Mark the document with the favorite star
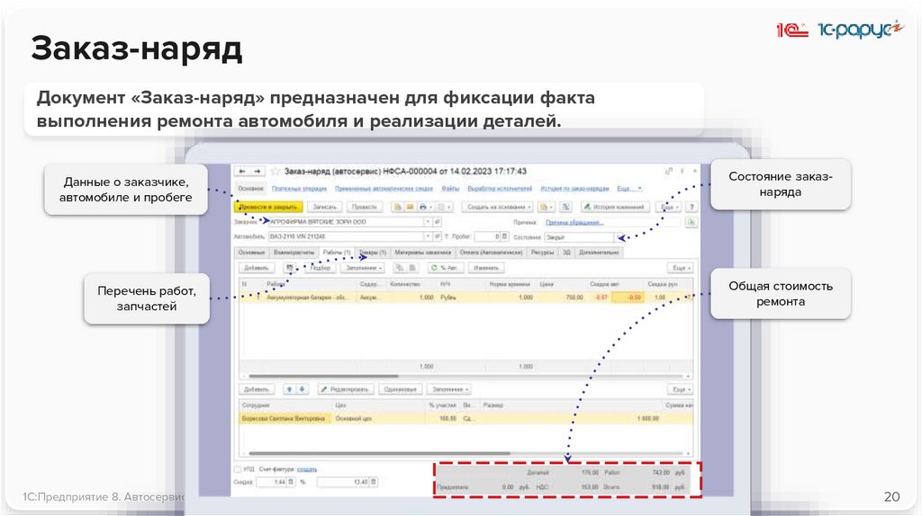 point(275,172)
